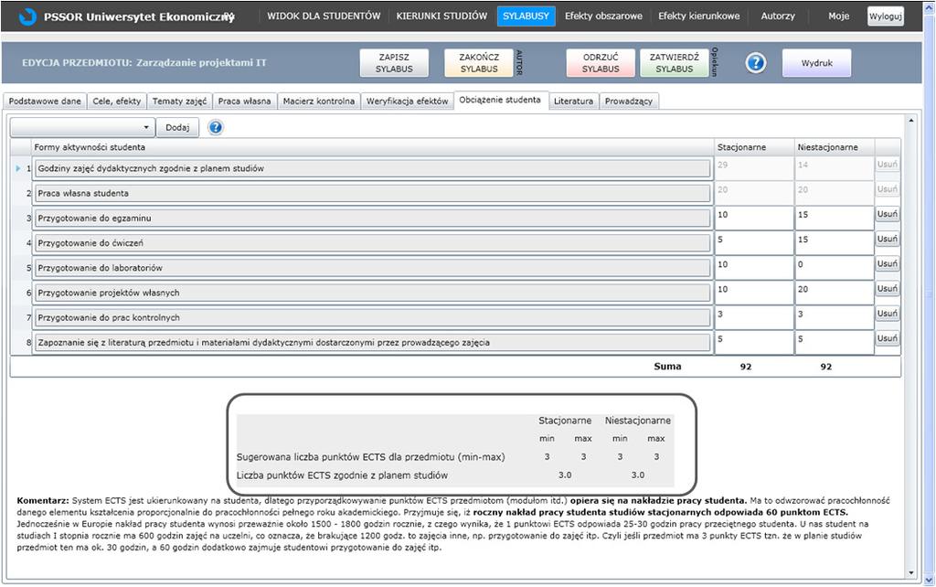Open WIDOK DLA STUDENTÓW menu
Screen dimensions: 936x587
pos(324,16)
